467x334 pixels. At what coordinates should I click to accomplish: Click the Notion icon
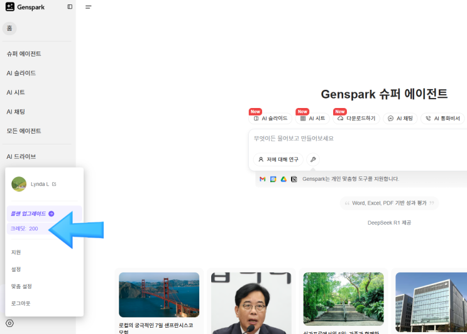(x=294, y=179)
